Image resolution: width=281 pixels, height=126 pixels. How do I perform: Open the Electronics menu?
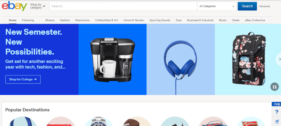(x=82, y=20)
